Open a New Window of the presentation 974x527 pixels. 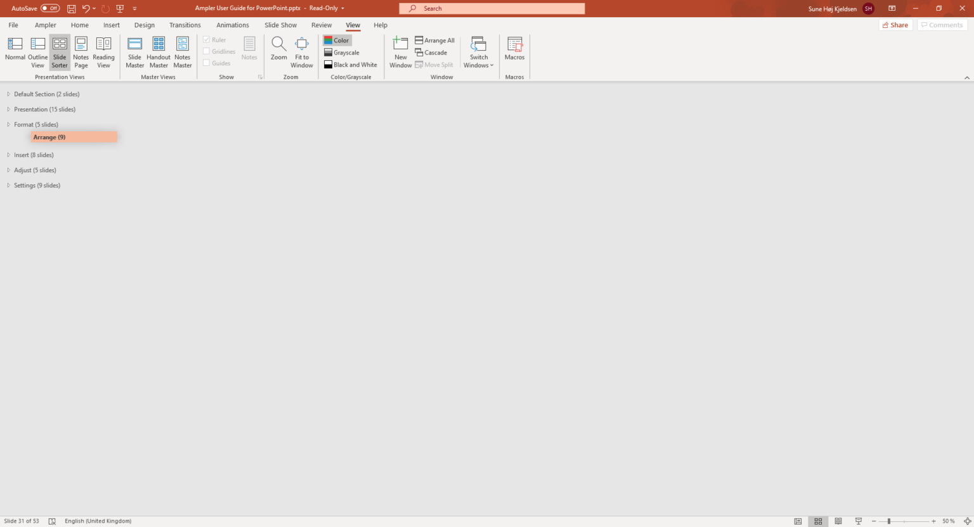click(x=400, y=51)
